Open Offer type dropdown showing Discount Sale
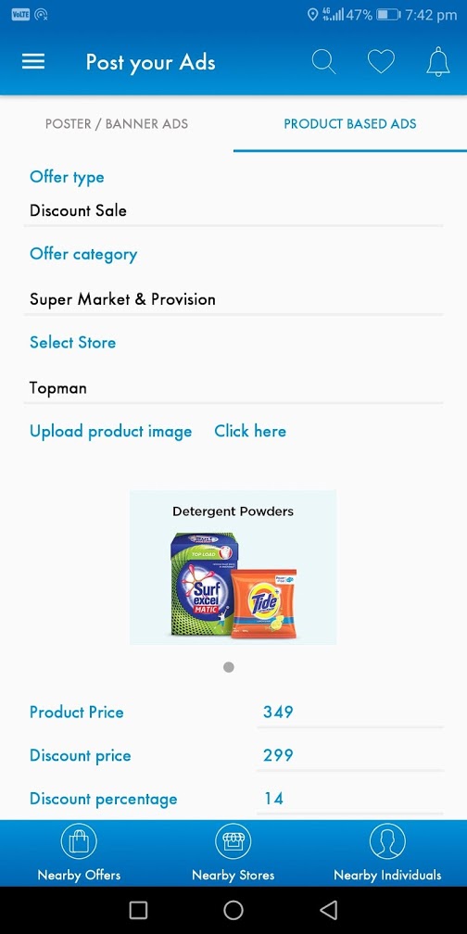The image size is (467, 934). pyautogui.click(x=233, y=210)
